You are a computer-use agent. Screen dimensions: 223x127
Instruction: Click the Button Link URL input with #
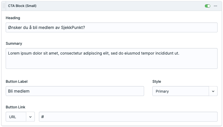[130, 117]
